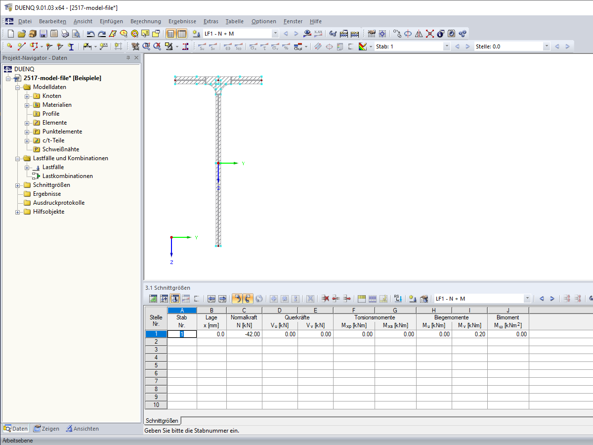Click the tau shear stress icon
Image resolution: width=593 pixels, height=445 pixels.
pyautogui.click(x=264, y=46)
